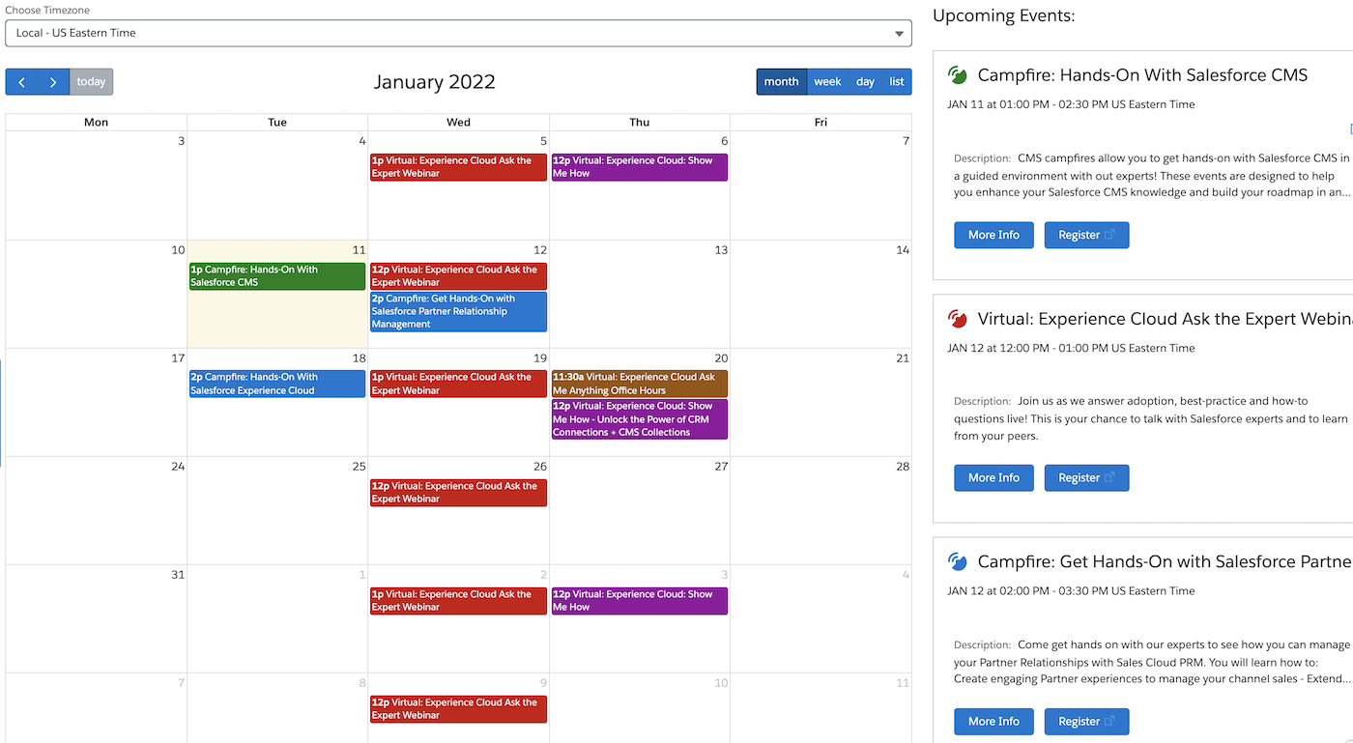Screen dimensions: 1353x743
Task: Open the Jan 5 Ask the Expert Webinar event
Action: [458, 166]
